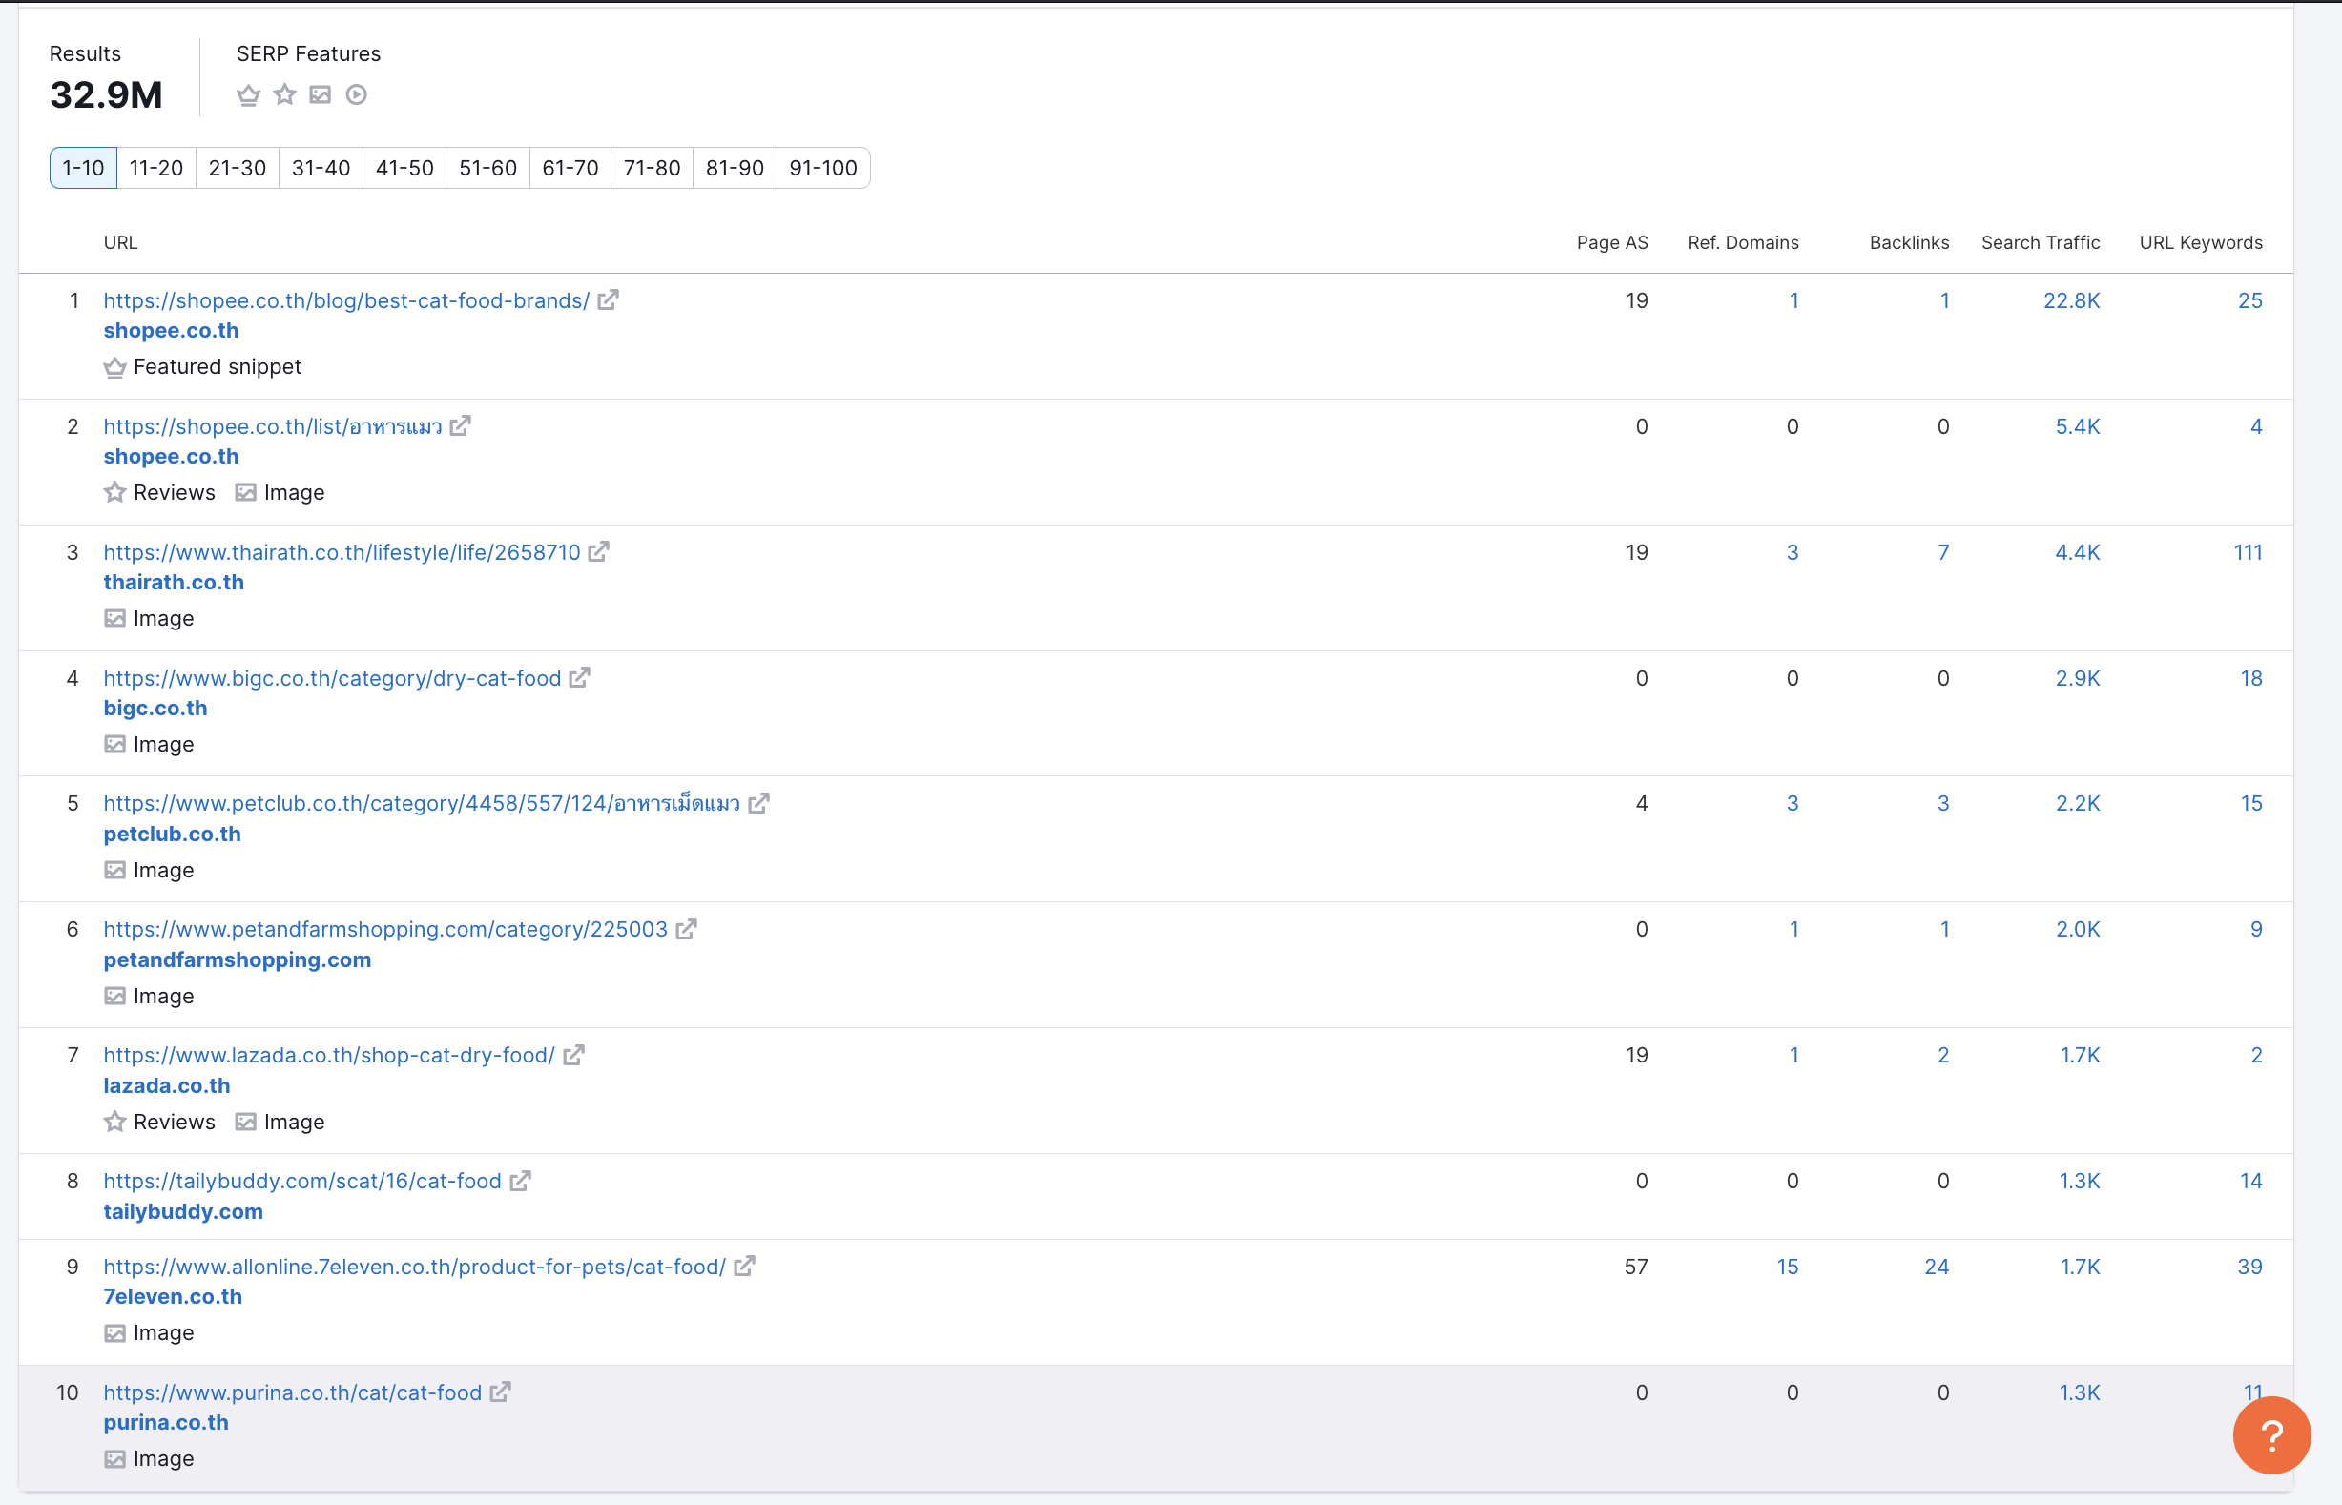
Task: Open the bigc dry-cat-food category URL
Action: [x=332, y=678]
